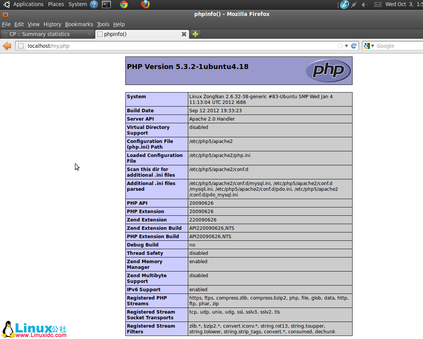Click the Server API label cell
This screenshot has height=339, width=423.
tap(157, 119)
